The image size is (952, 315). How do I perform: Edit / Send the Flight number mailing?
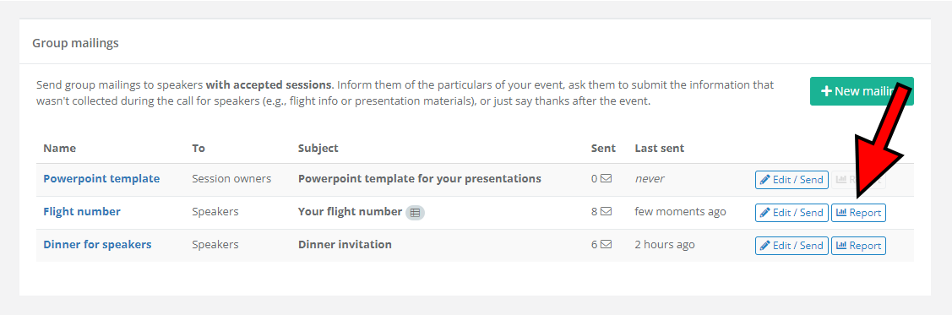pos(792,213)
